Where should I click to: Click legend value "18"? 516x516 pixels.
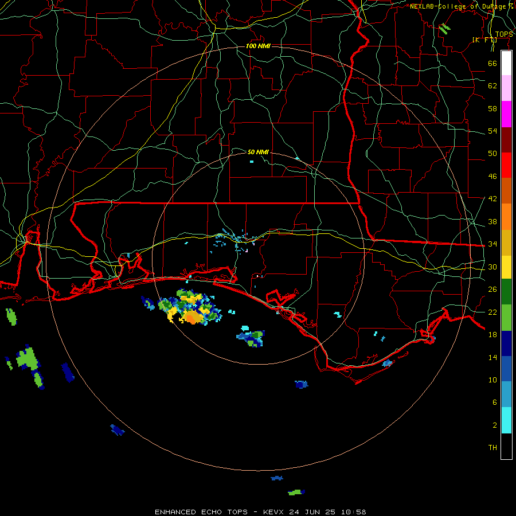coord(492,335)
